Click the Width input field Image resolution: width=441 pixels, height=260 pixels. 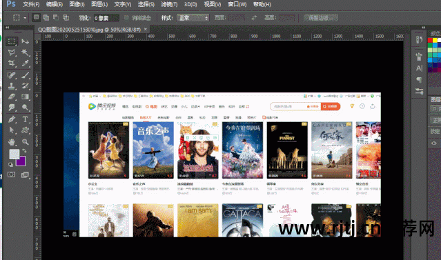coord(237,18)
